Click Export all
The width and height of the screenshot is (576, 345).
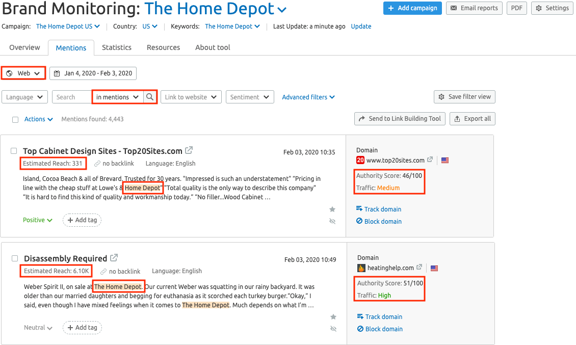pyautogui.click(x=473, y=119)
